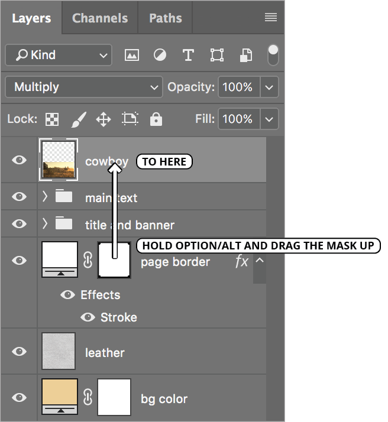The image size is (388, 422).
Task: Open the Layers panel menu icon
Action: pos(271,18)
